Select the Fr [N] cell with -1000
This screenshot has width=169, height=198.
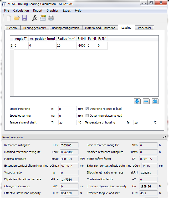click(81, 46)
